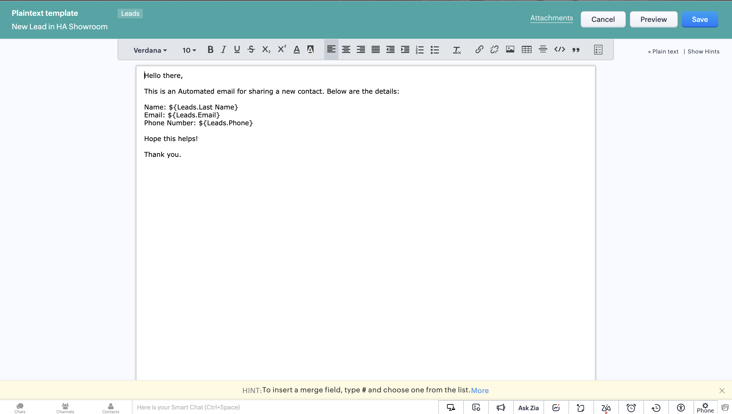Save the template
The image size is (732, 414).
point(700,19)
